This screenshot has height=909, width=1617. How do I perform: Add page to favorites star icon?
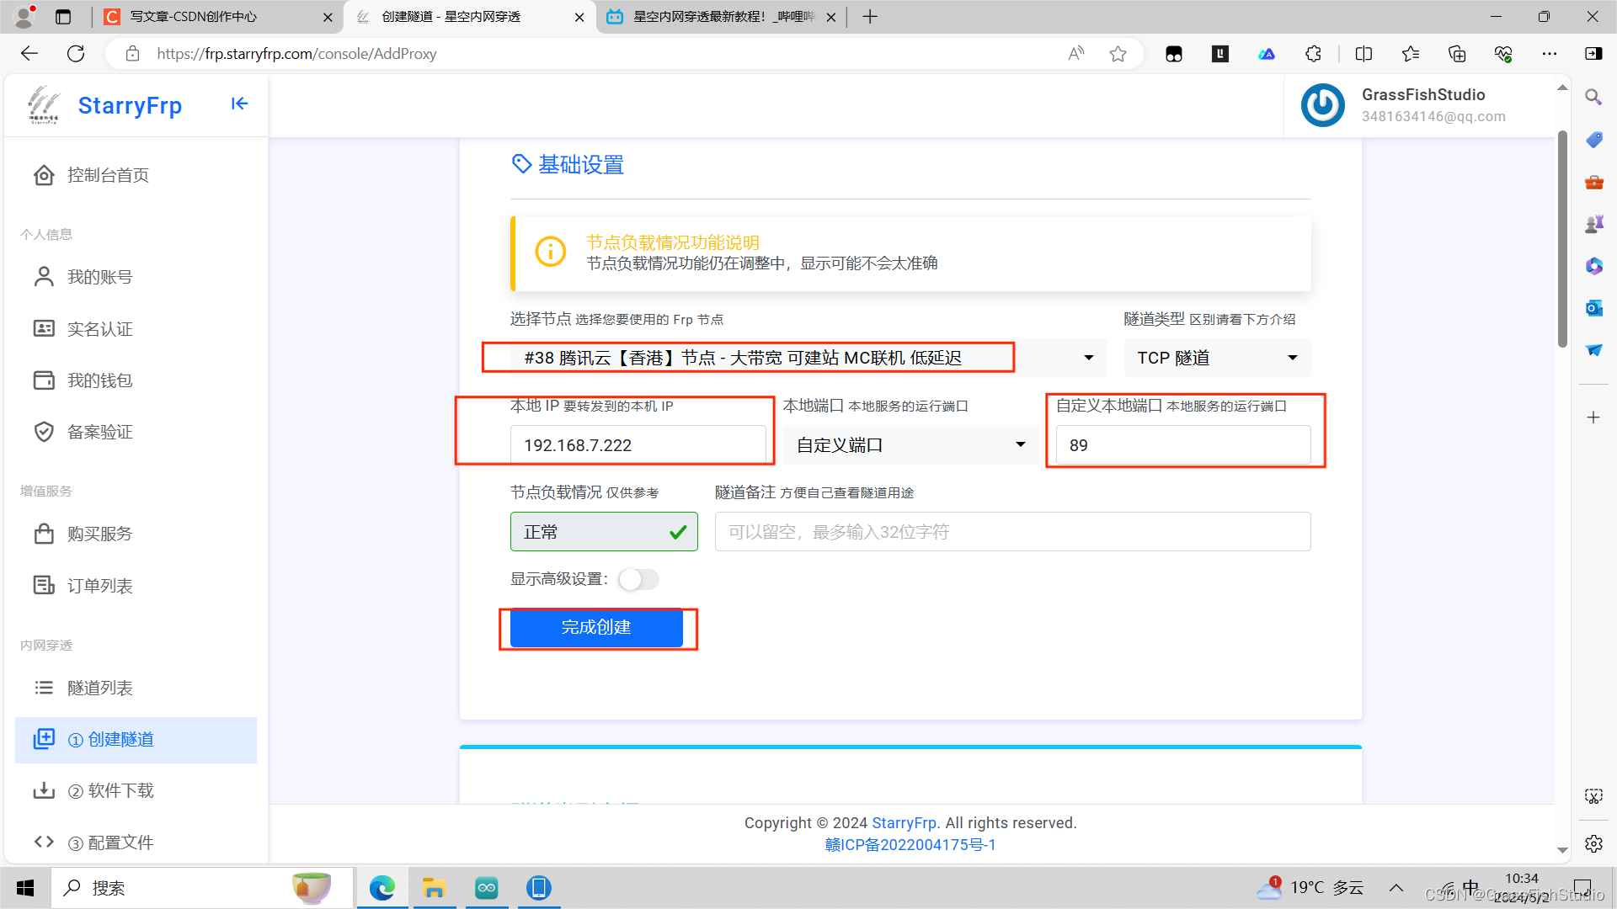[x=1118, y=54]
